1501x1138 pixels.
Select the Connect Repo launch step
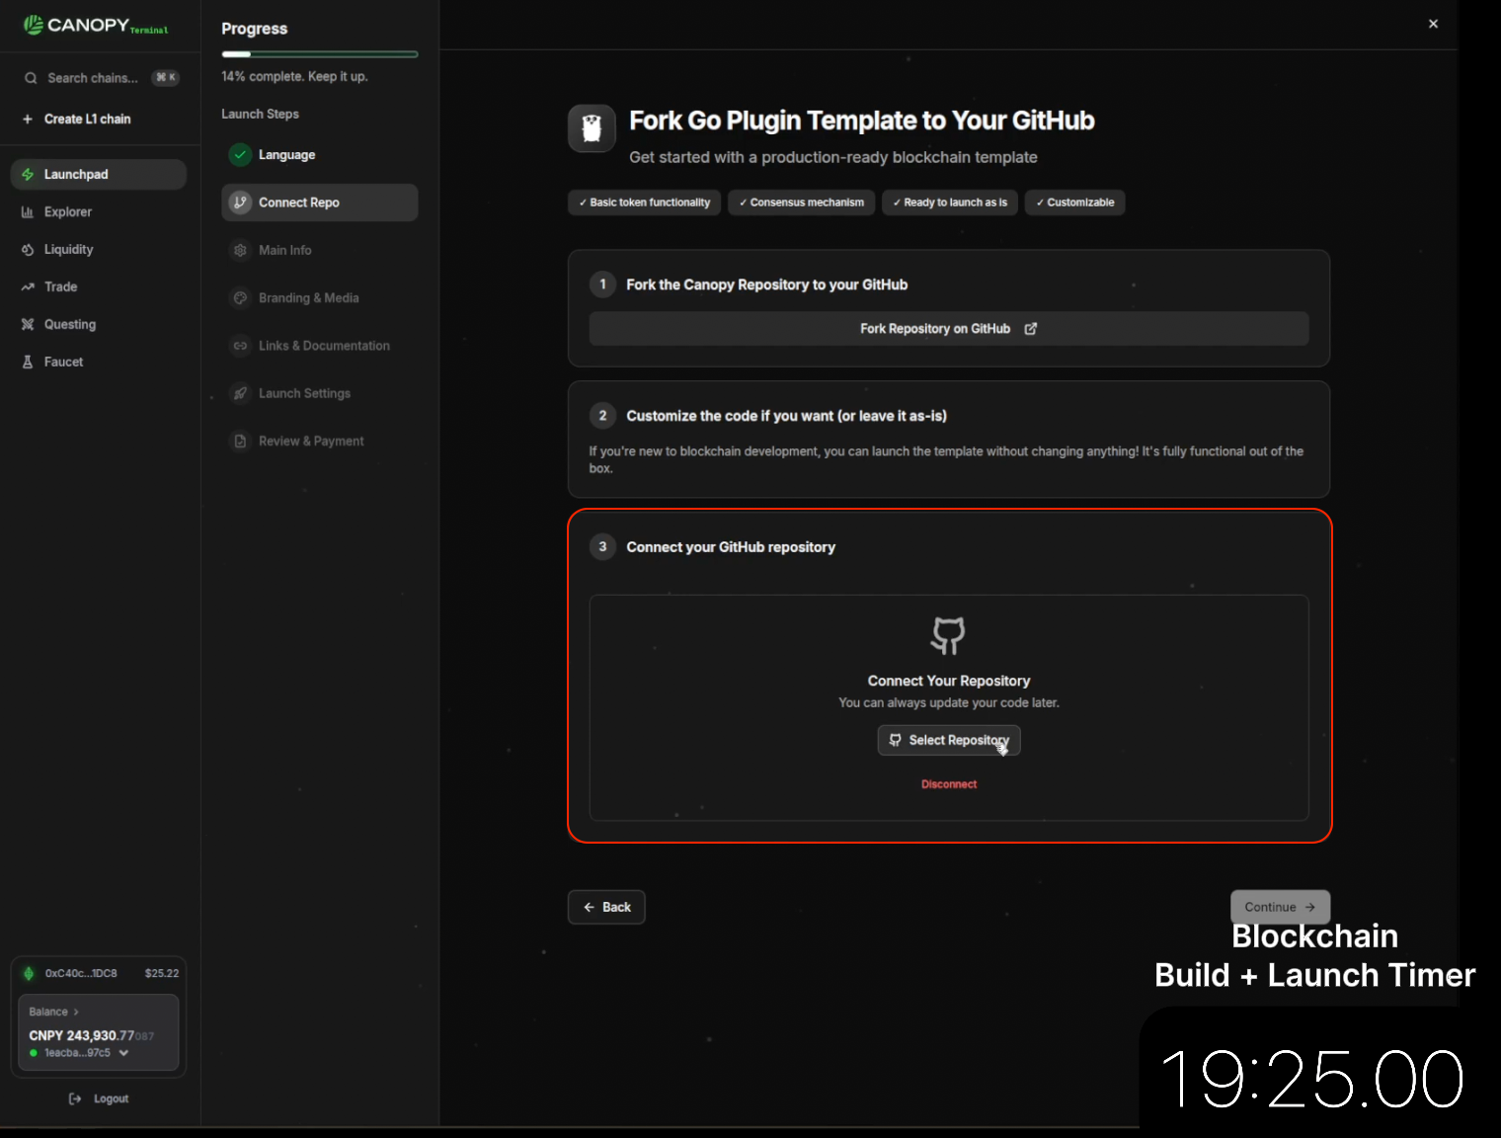[x=319, y=202]
